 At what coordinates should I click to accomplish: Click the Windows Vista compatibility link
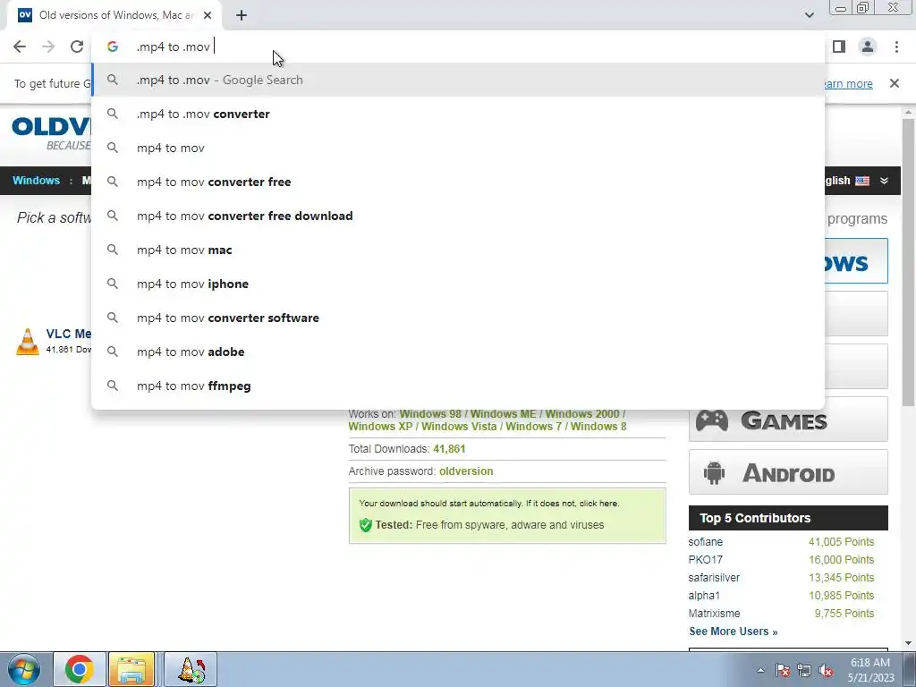459,427
